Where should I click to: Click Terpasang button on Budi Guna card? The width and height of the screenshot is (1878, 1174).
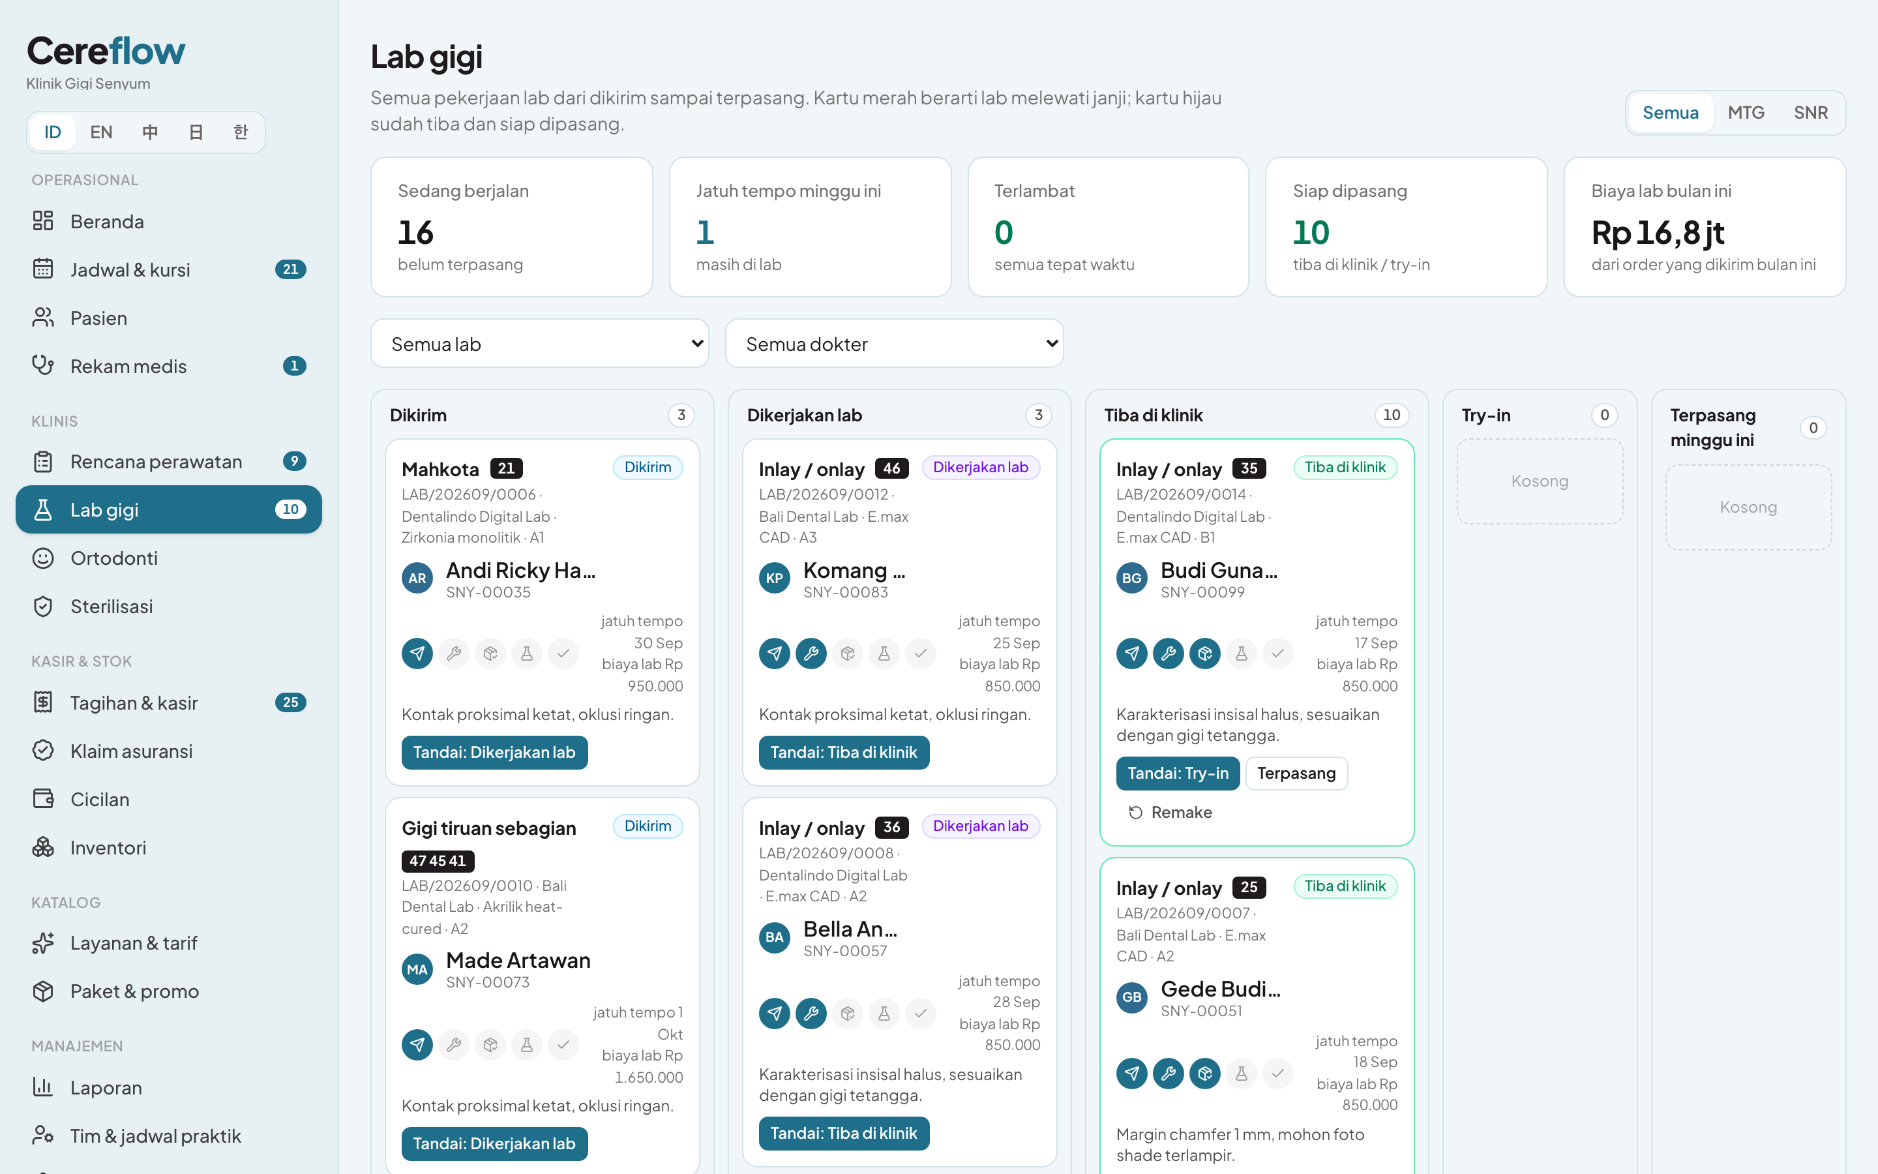(x=1296, y=774)
